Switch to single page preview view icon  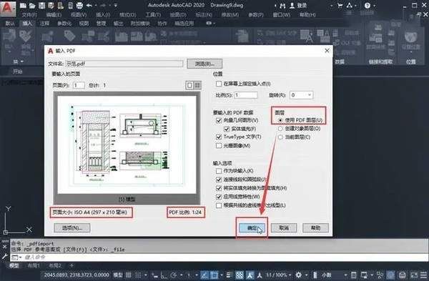pos(189,85)
